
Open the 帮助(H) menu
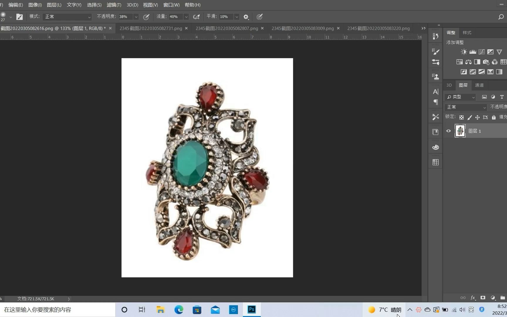click(x=192, y=5)
